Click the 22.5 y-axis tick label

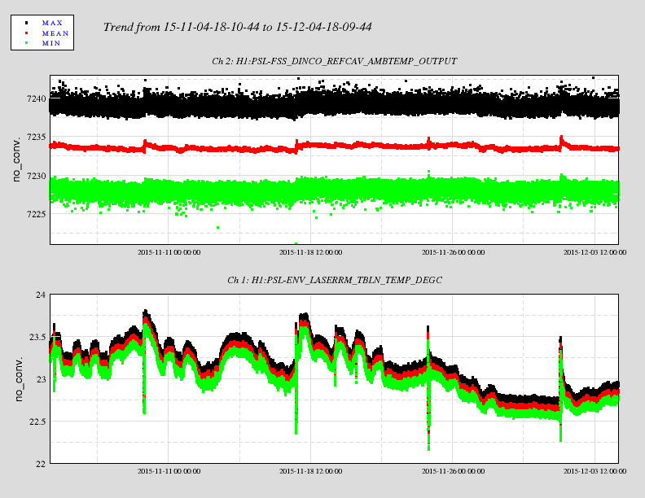click(x=37, y=422)
